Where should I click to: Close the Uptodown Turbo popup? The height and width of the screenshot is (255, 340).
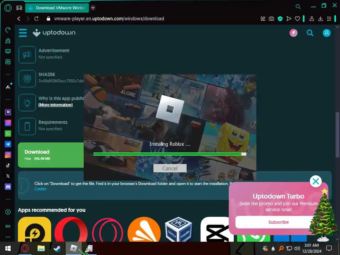pyautogui.click(x=315, y=181)
